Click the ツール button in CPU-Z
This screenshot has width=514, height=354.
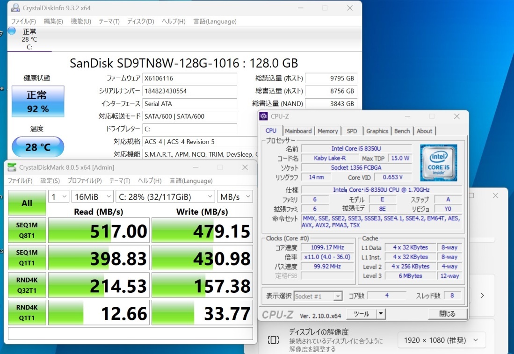click(x=362, y=314)
